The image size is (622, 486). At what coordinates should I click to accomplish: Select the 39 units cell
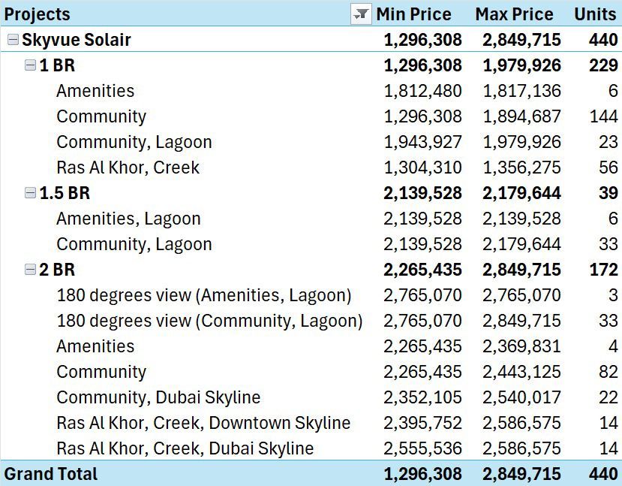(x=608, y=193)
